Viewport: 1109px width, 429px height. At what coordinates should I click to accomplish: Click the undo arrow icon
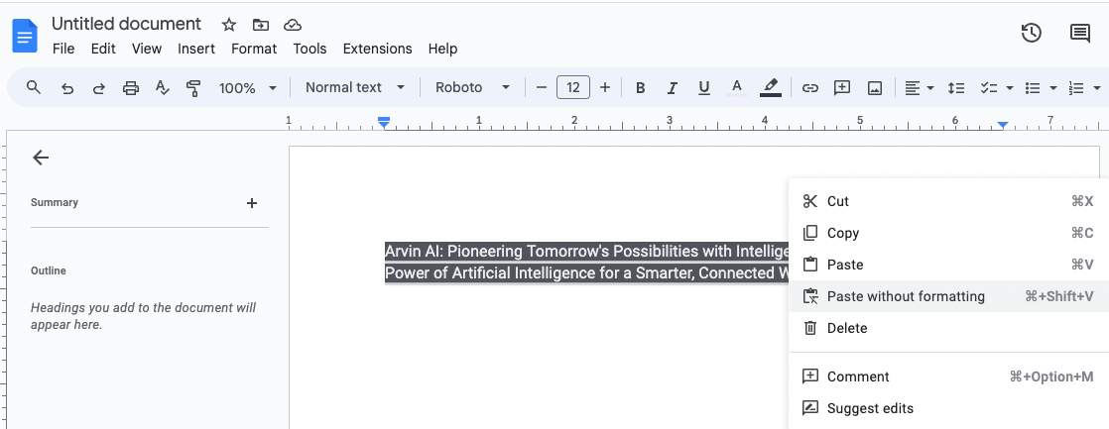67,88
